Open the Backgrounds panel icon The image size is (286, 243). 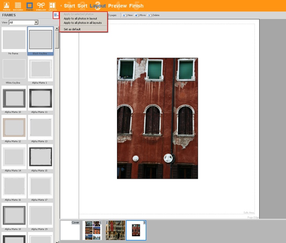pos(18,6)
